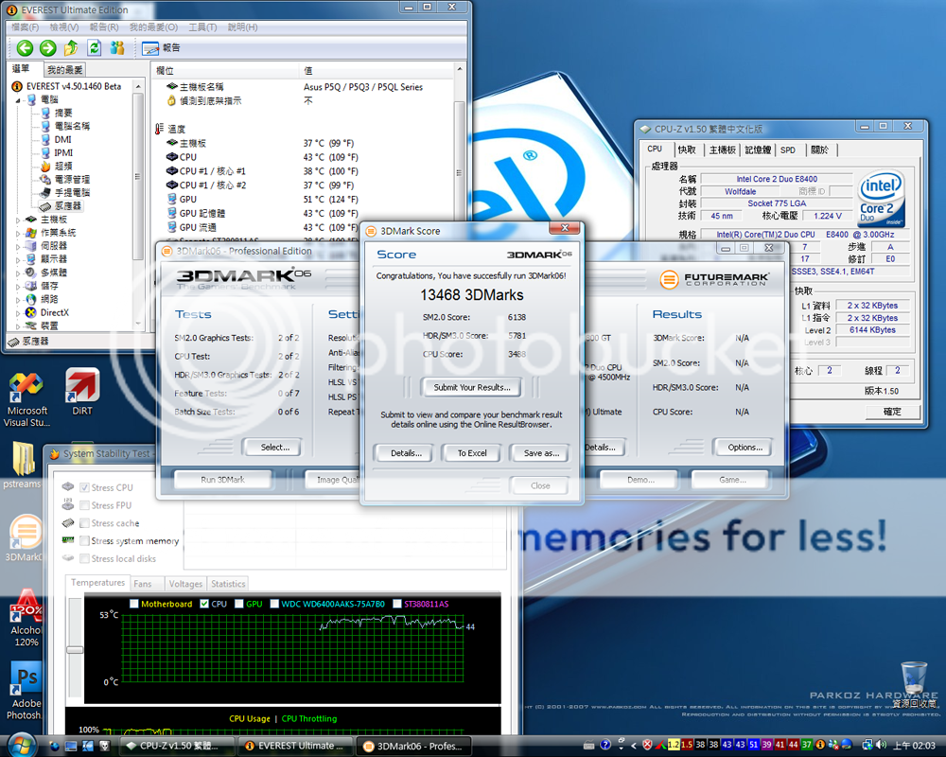946x757 pixels.
Task: Click Save as in the 3DMark Score dialog
Action: pyautogui.click(x=541, y=453)
